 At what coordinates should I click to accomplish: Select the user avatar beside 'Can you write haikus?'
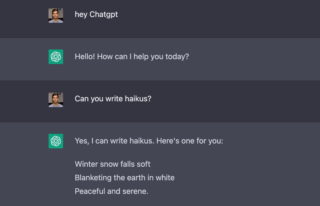(56, 100)
